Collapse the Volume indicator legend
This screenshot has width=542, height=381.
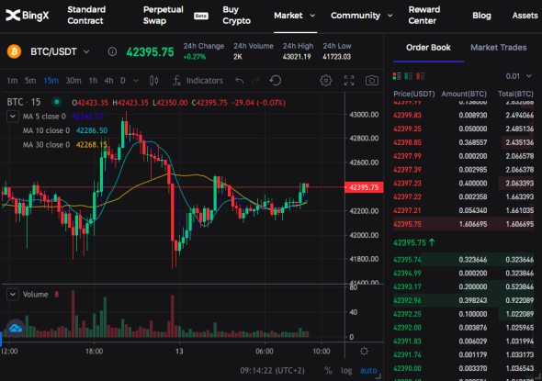click(13, 295)
